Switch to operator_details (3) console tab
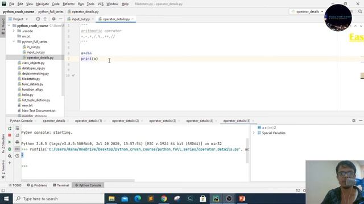The width and height of the screenshot is (364, 204). tap(163, 121)
